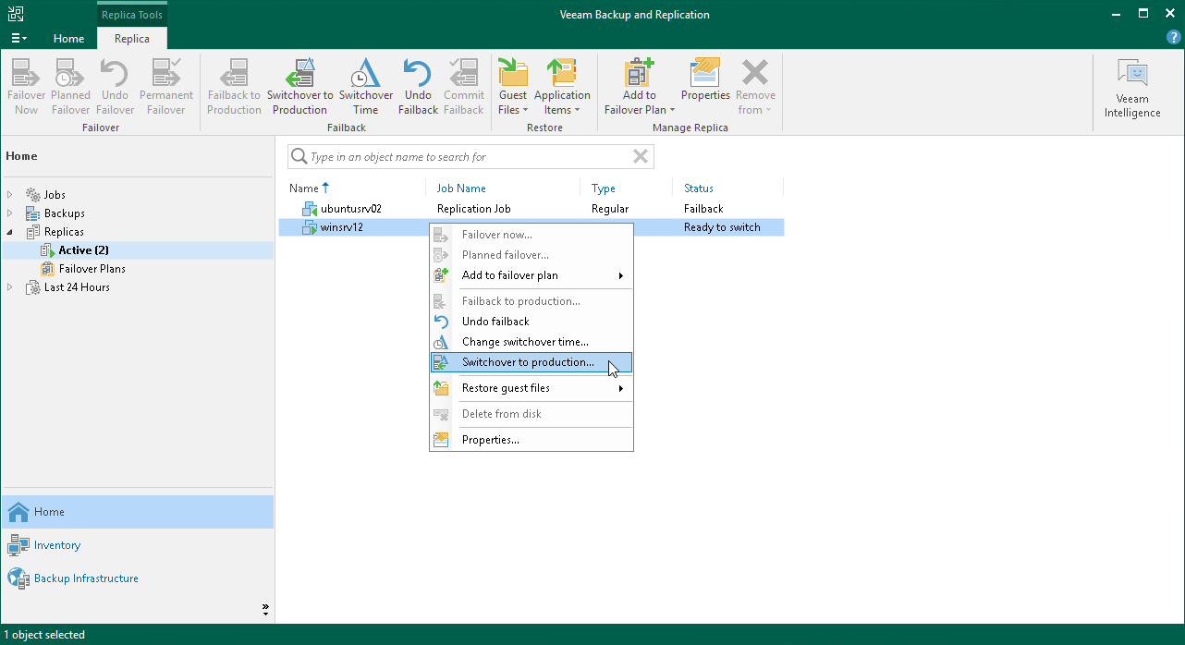Click the Veeam application logo icon
The image size is (1185, 645).
16,14
